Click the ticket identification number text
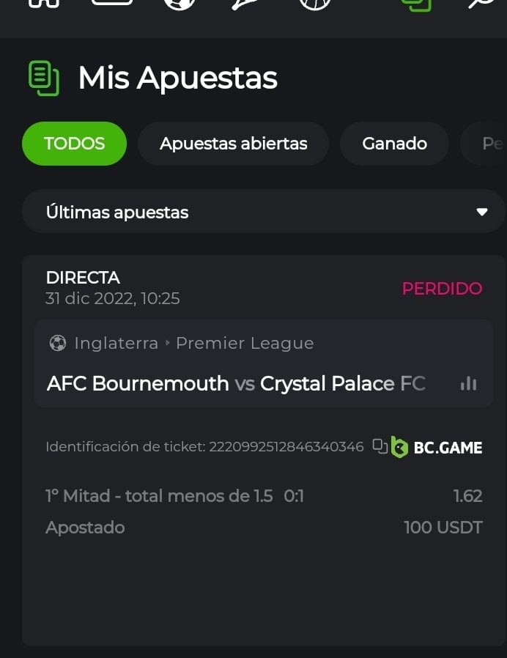Viewport: 507px width, 658px height. point(286,446)
